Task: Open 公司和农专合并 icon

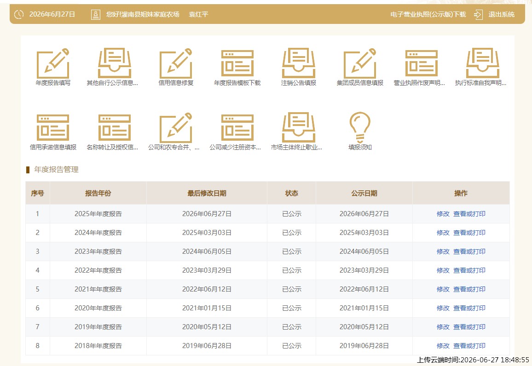Action: [176, 127]
